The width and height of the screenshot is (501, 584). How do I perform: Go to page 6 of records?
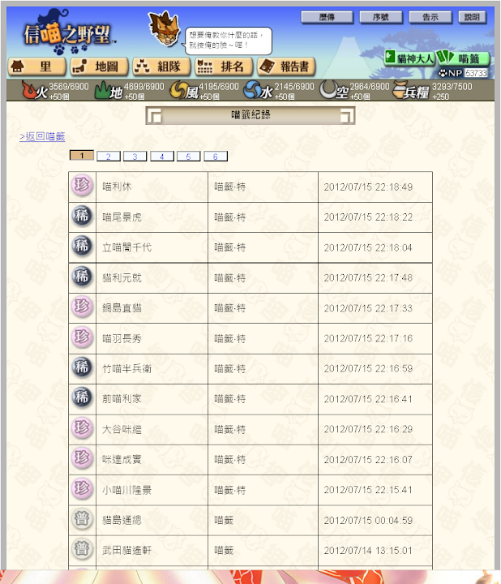(216, 157)
